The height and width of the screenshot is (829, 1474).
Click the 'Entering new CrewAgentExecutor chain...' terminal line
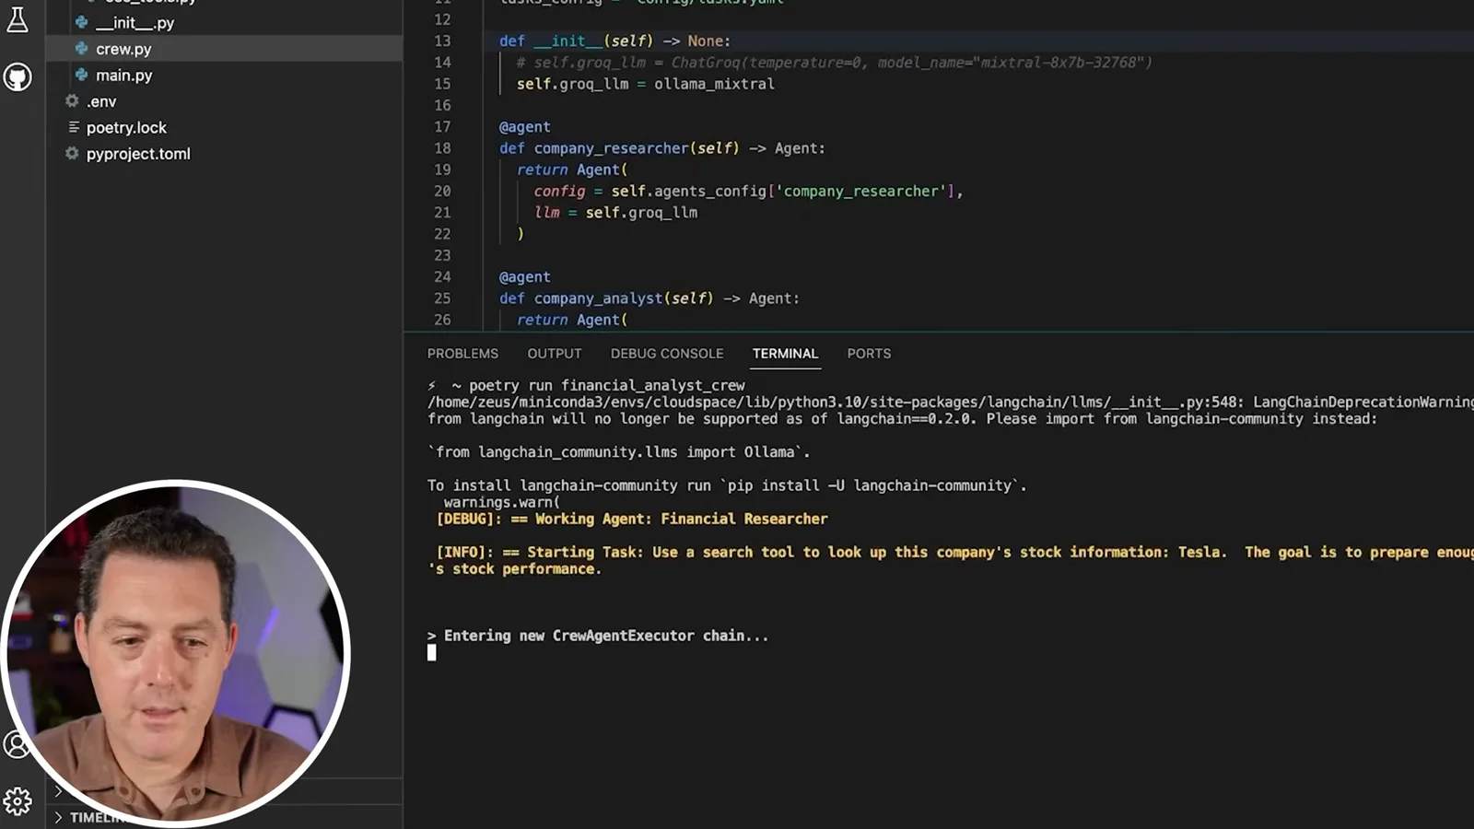pyautogui.click(x=598, y=636)
